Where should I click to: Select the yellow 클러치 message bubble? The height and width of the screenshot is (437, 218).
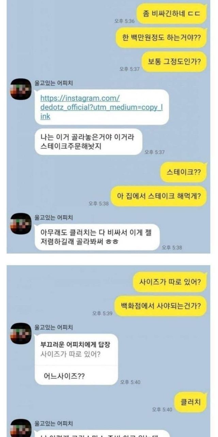pyautogui.click(x=191, y=402)
